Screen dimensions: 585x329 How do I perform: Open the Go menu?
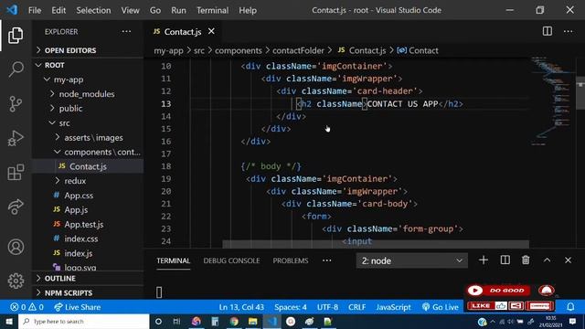pos(155,10)
